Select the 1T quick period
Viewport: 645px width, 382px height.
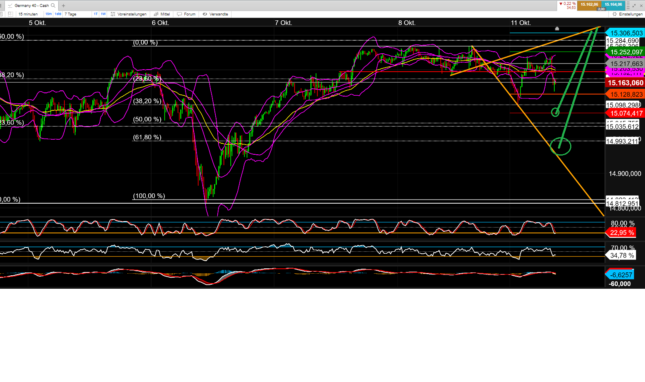tap(96, 14)
